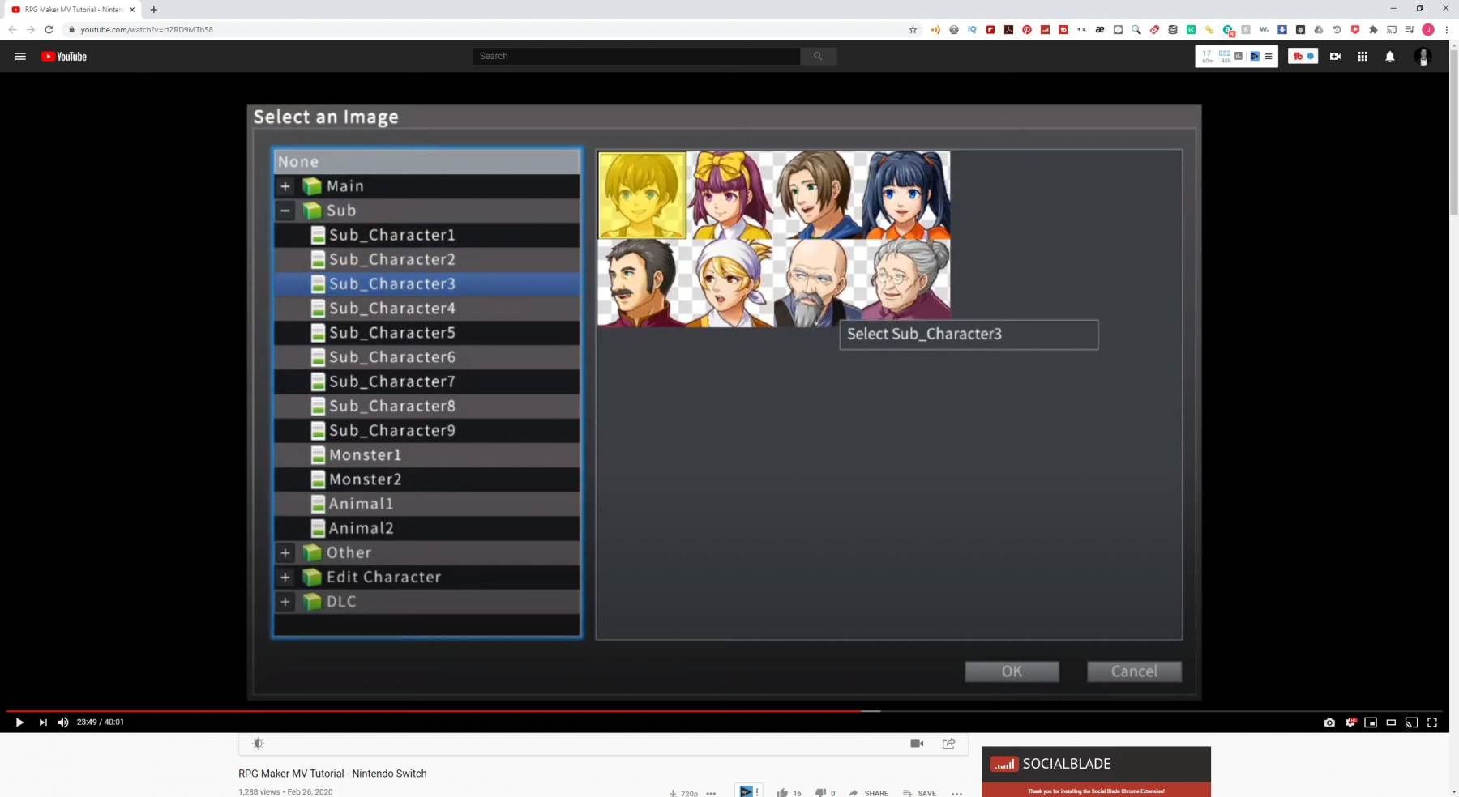Image resolution: width=1459 pixels, height=797 pixels.
Task: Click the Pinterest extension icon
Action: [x=1027, y=30]
